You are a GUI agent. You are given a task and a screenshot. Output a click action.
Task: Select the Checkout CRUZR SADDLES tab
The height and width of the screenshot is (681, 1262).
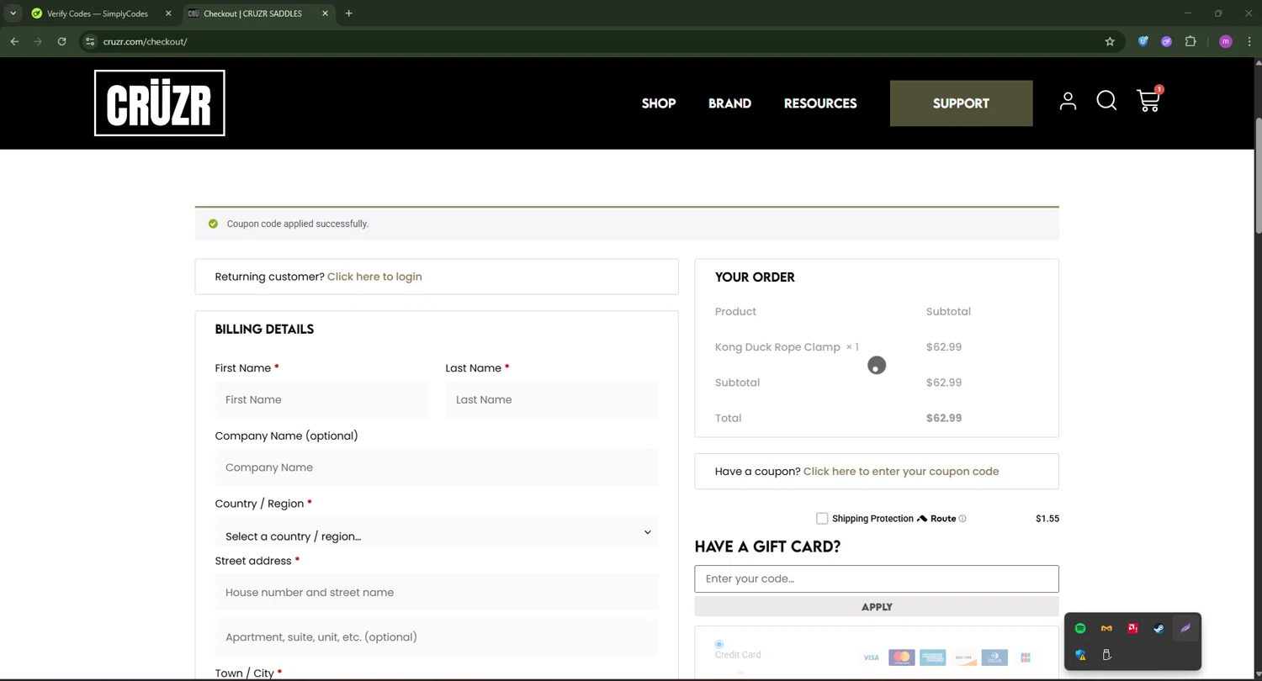click(x=252, y=13)
